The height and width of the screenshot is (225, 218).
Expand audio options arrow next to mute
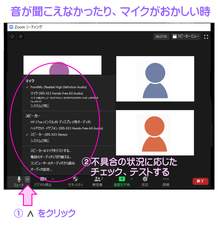coord(28,179)
